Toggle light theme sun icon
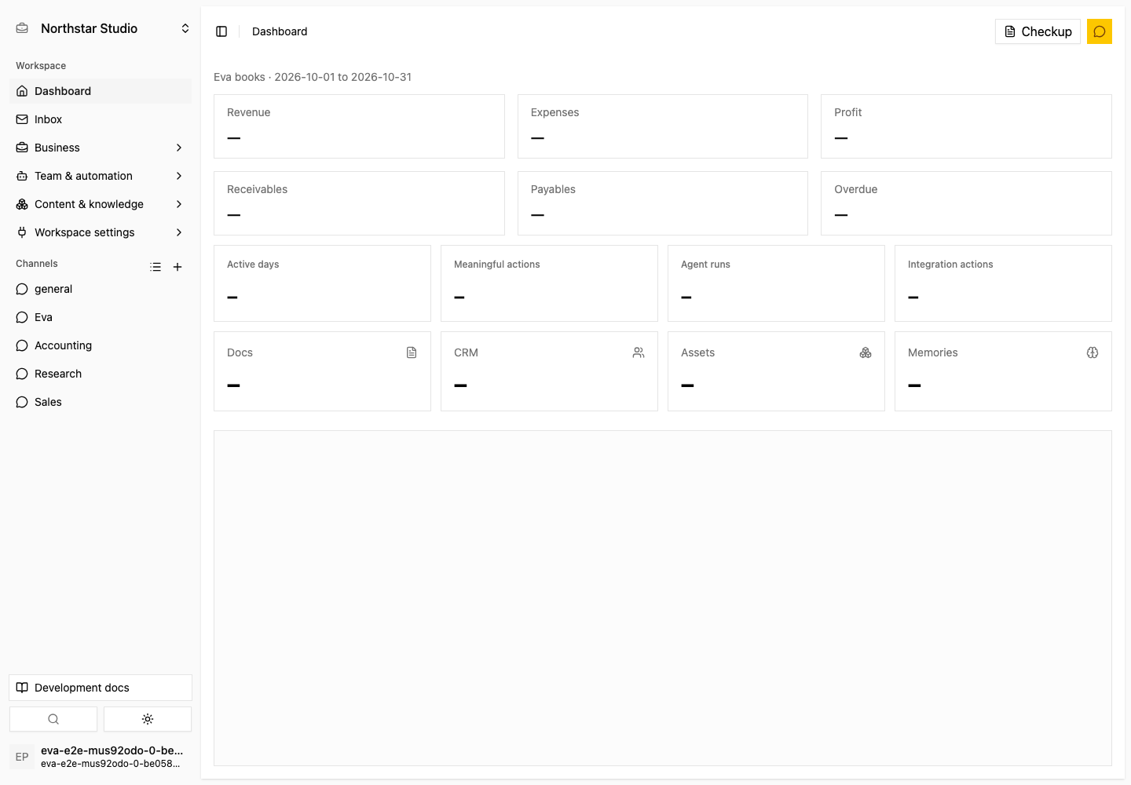 [x=148, y=719]
